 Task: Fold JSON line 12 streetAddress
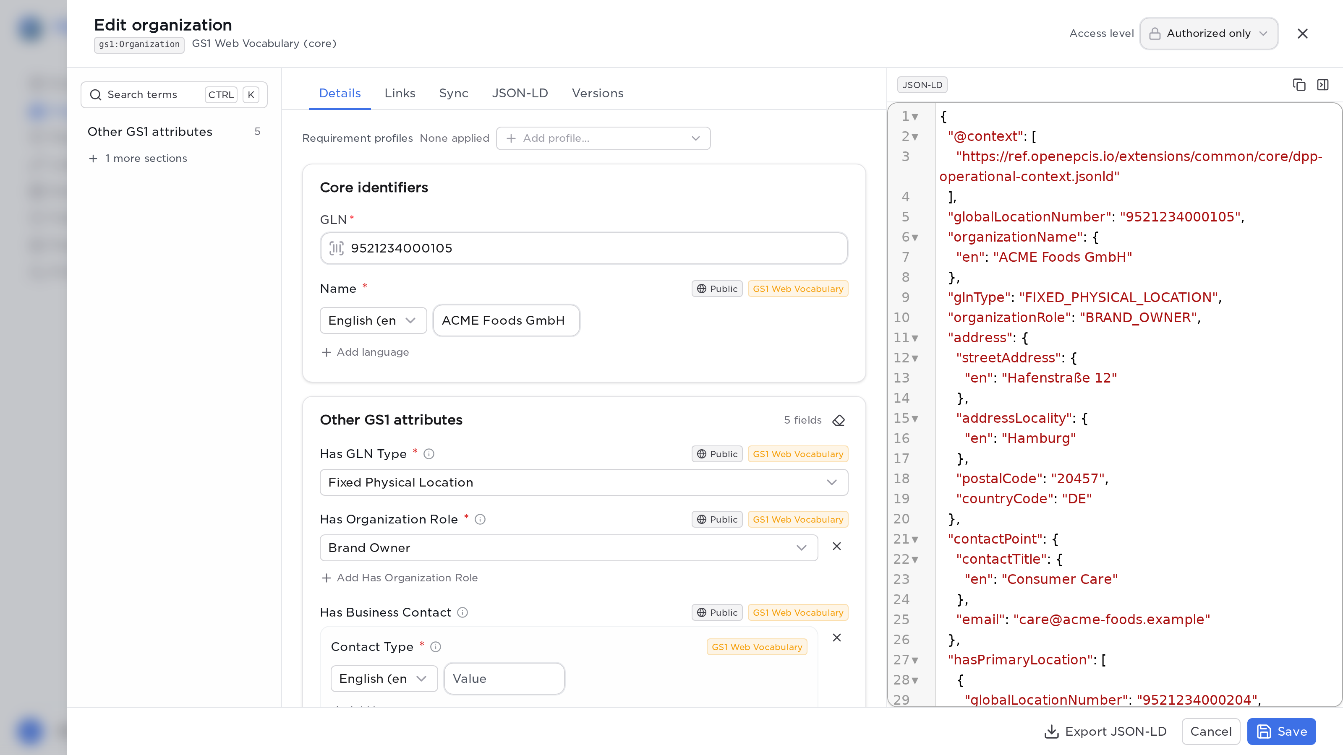[915, 359]
